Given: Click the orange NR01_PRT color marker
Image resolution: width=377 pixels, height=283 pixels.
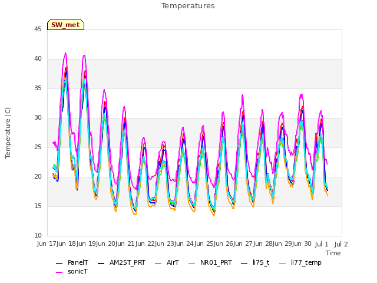Looking at the screenshot, I should coord(191,264).
